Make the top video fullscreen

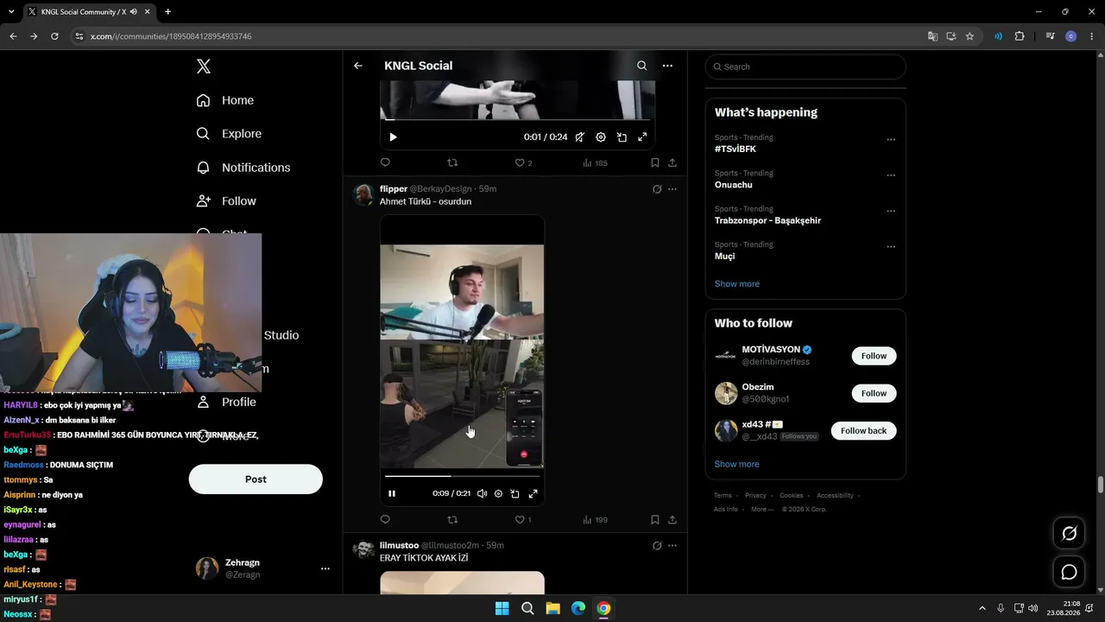click(x=642, y=137)
